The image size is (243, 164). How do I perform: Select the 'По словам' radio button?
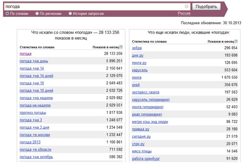pos(7,13)
